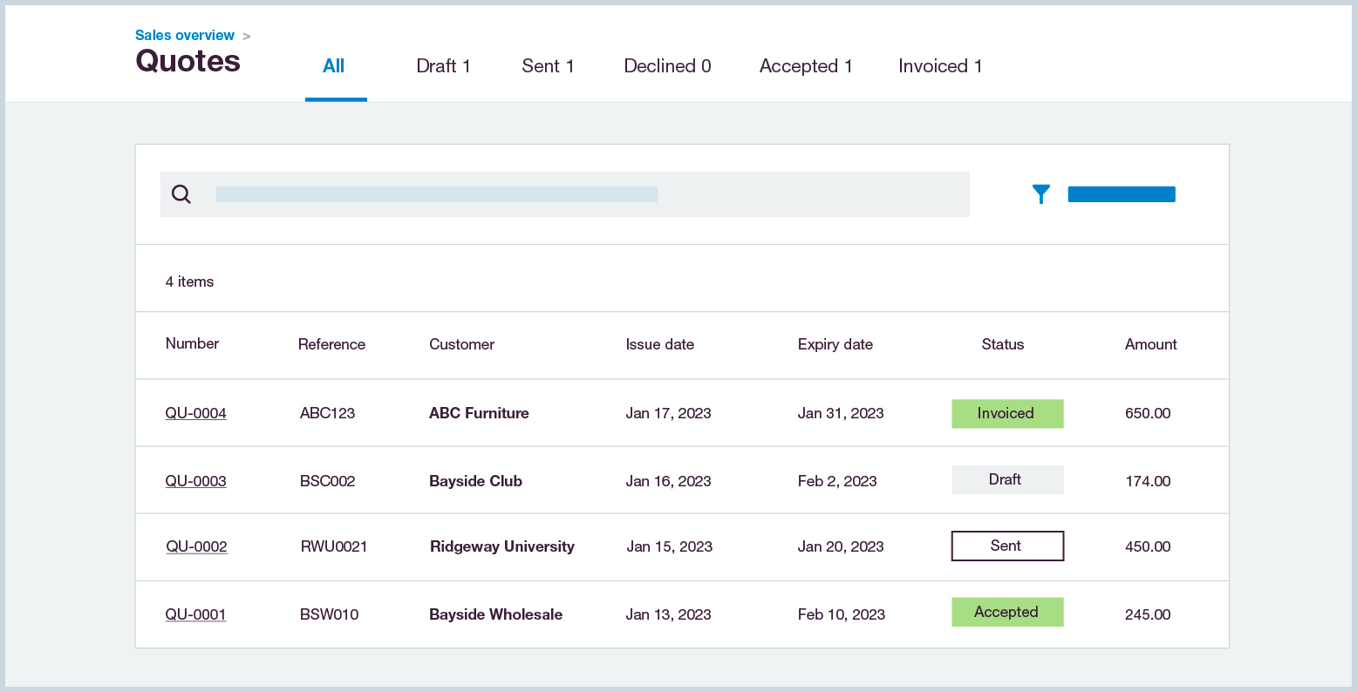Open the Accepted quotes tab
This screenshot has height=692, width=1357.
(805, 66)
